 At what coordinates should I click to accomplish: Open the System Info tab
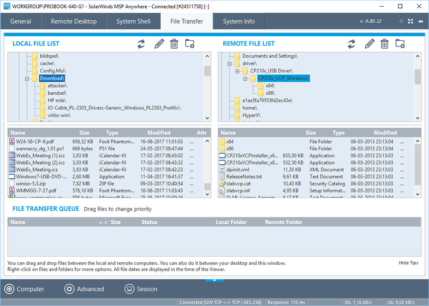coord(239,21)
